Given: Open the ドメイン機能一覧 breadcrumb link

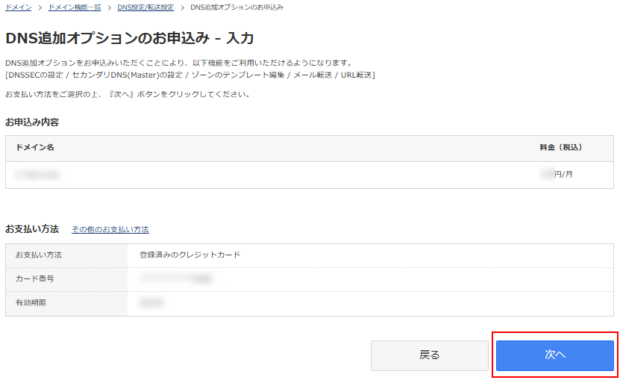Looking at the screenshot, I should [x=75, y=7].
